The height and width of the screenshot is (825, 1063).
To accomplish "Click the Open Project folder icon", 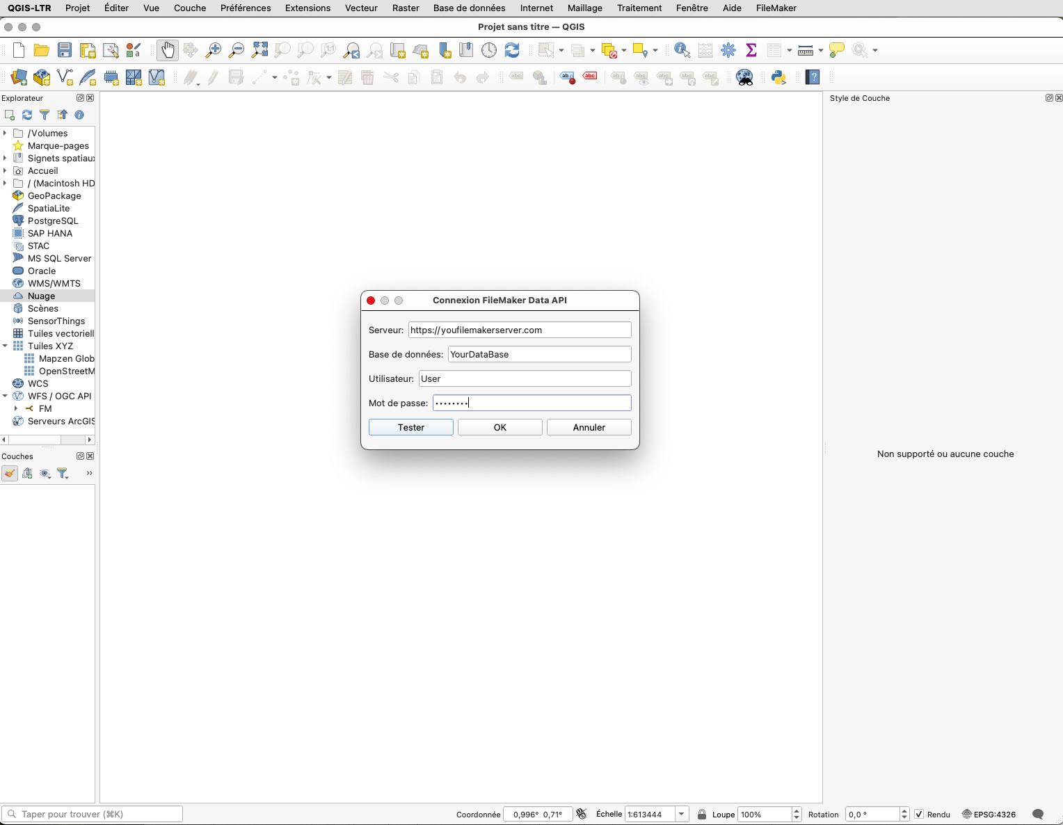I will (x=42, y=50).
